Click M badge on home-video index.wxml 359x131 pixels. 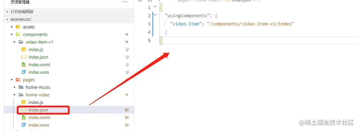pos(127,118)
